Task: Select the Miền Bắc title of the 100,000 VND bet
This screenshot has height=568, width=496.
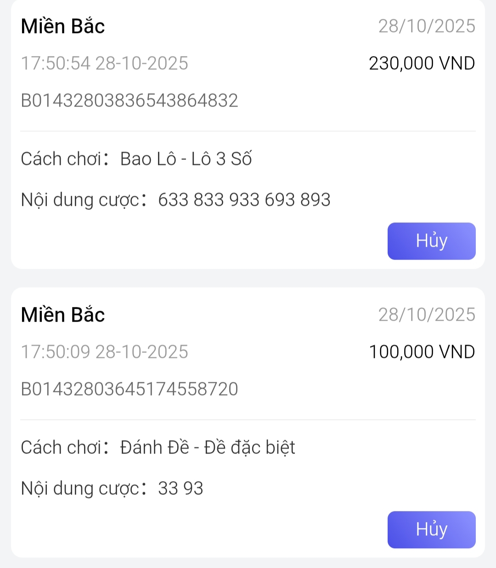Action: pyautogui.click(x=63, y=315)
